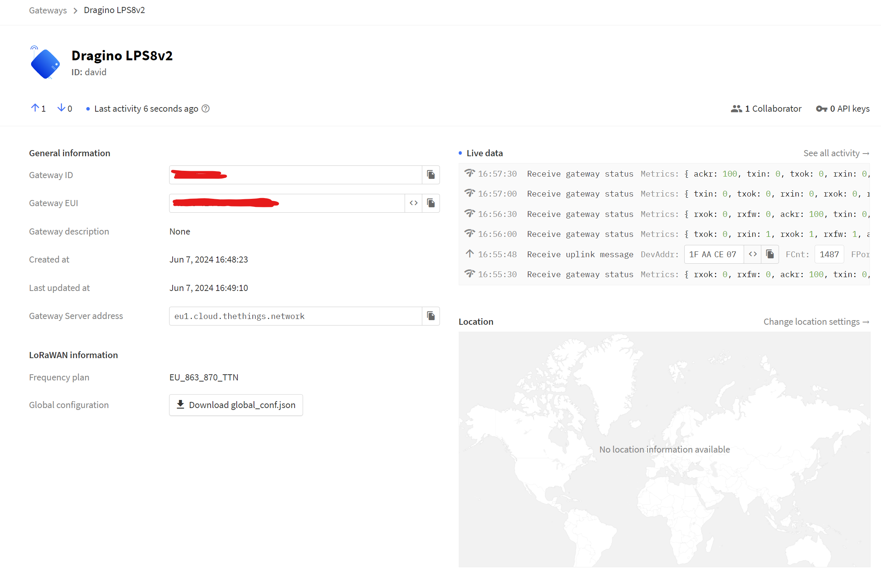
Task: Expand the 16:56:00 gateway status entry
Action: coord(664,234)
